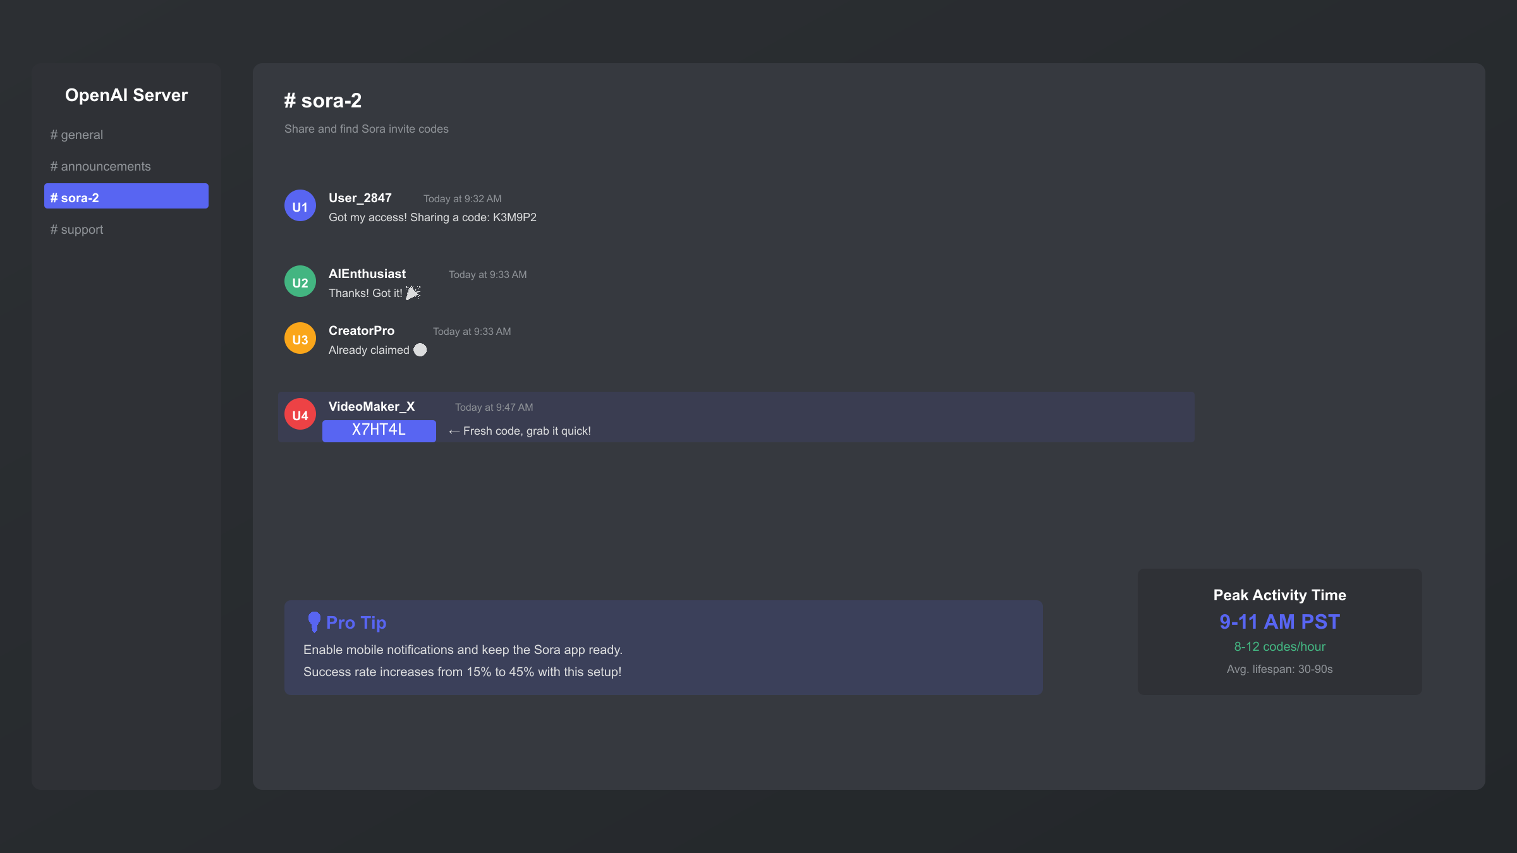1517x853 pixels.
Task: Click AIEnthusiast's green U2 avatar
Action: (300, 282)
